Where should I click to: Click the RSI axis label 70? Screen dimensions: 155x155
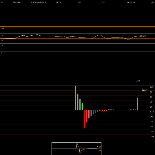2,36
